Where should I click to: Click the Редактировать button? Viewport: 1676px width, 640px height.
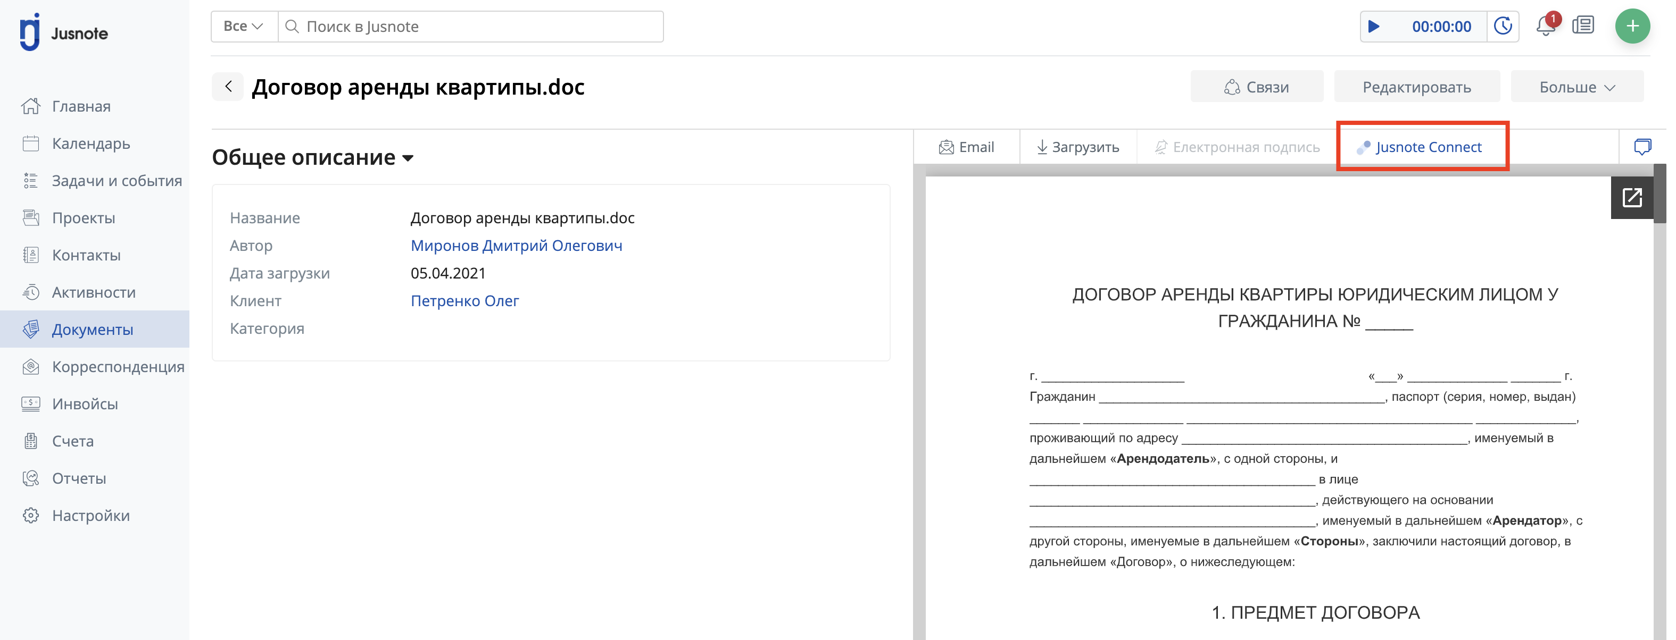coord(1417,87)
